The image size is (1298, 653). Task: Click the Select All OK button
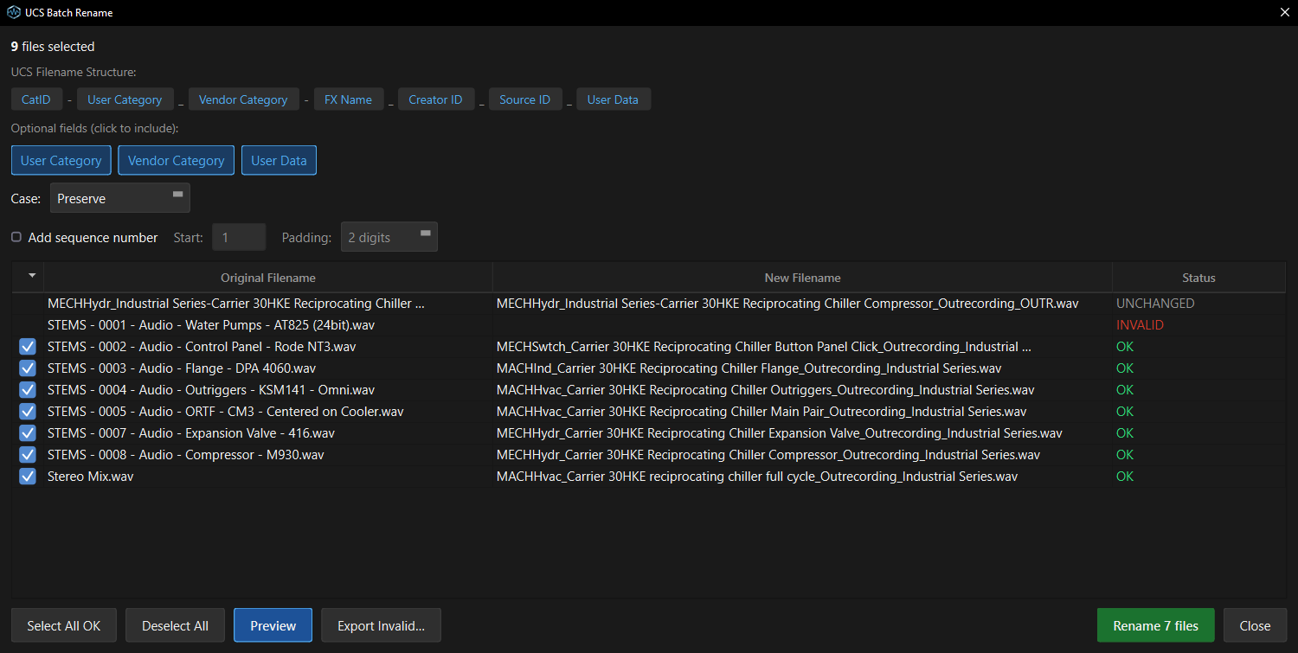[64, 625]
